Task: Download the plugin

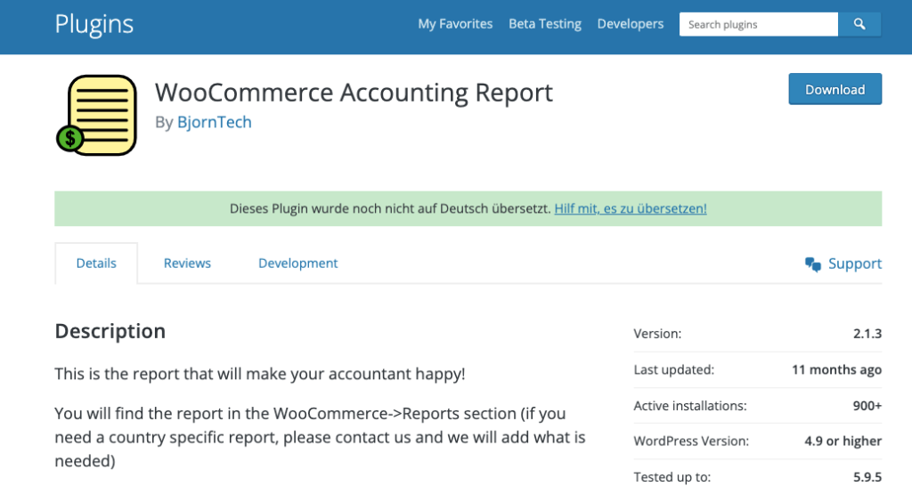Action: (835, 89)
